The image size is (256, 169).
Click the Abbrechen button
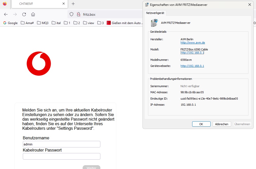(x=222, y=124)
